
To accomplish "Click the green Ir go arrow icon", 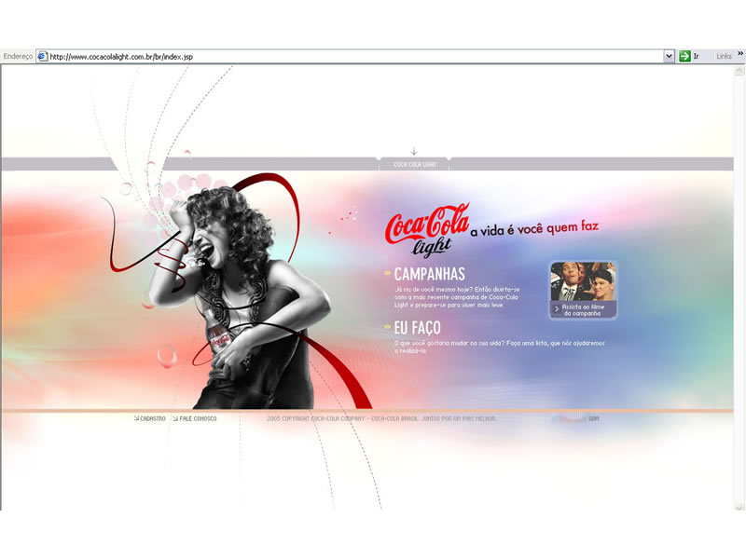I will (x=684, y=56).
